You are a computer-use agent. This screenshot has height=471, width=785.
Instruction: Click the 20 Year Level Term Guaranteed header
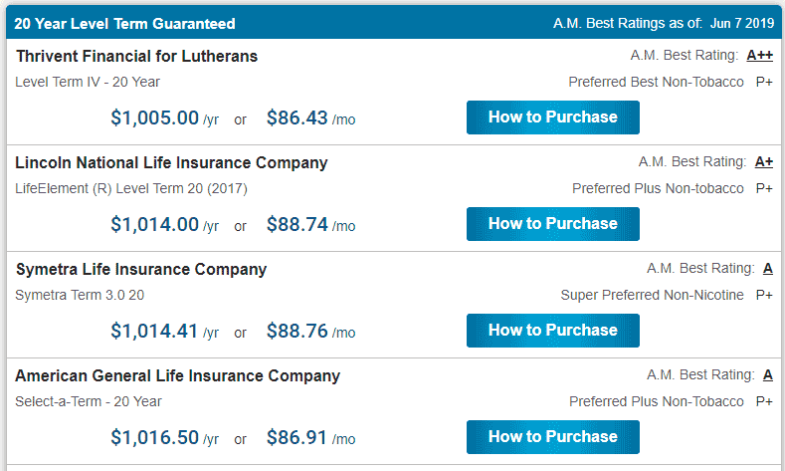point(124,24)
